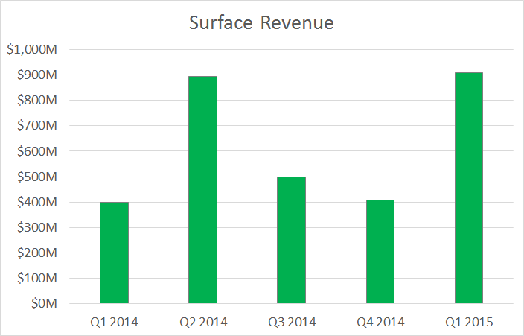Image resolution: width=524 pixels, height=336 pixels.
Task: Click the Q2 2014 axis label
Action: tap(202, 323)
